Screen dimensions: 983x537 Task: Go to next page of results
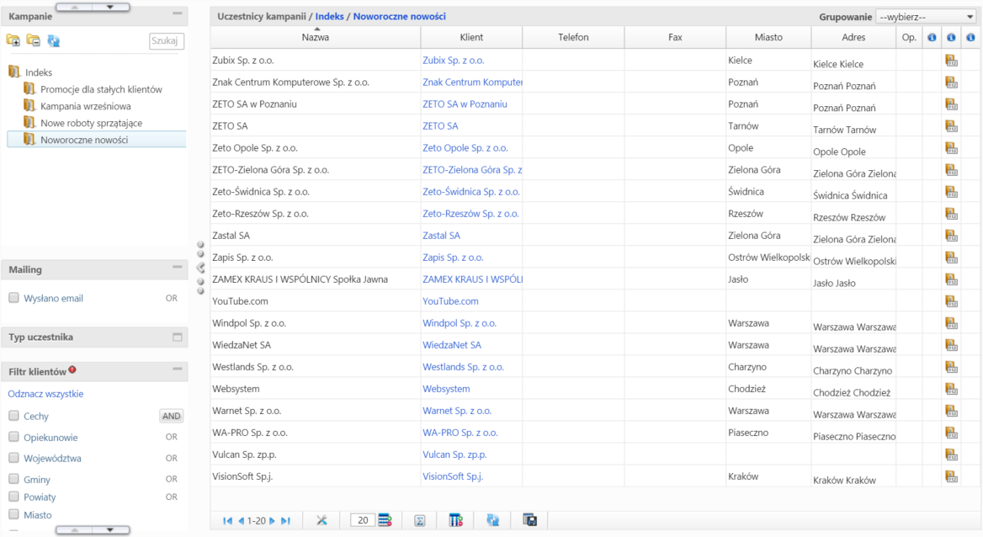click(272, 521)
